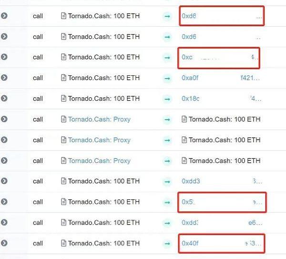Open the third Tornado.Cash: Proxy link

pyautogui.click(x=99, y=161)
